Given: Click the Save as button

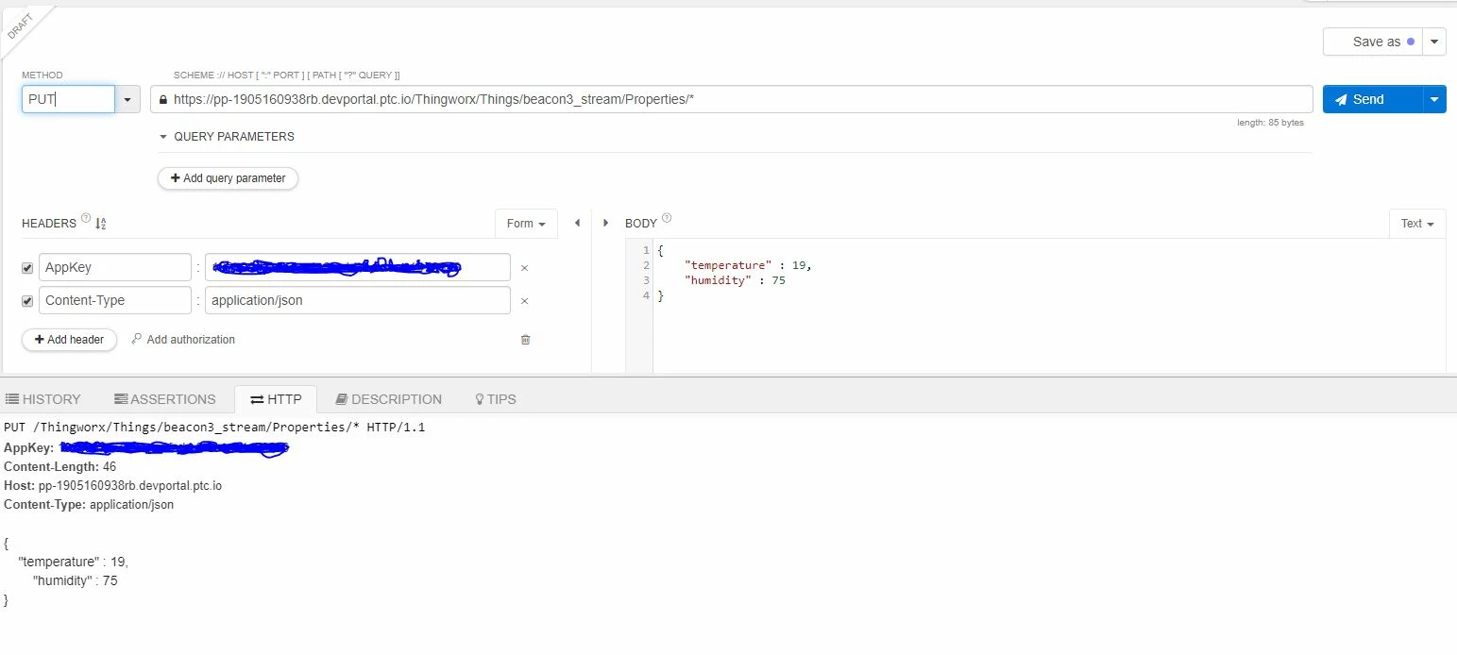Looking at the screenshot, I should [x=1373, y=42].
